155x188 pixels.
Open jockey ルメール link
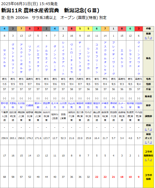[122, 105]
